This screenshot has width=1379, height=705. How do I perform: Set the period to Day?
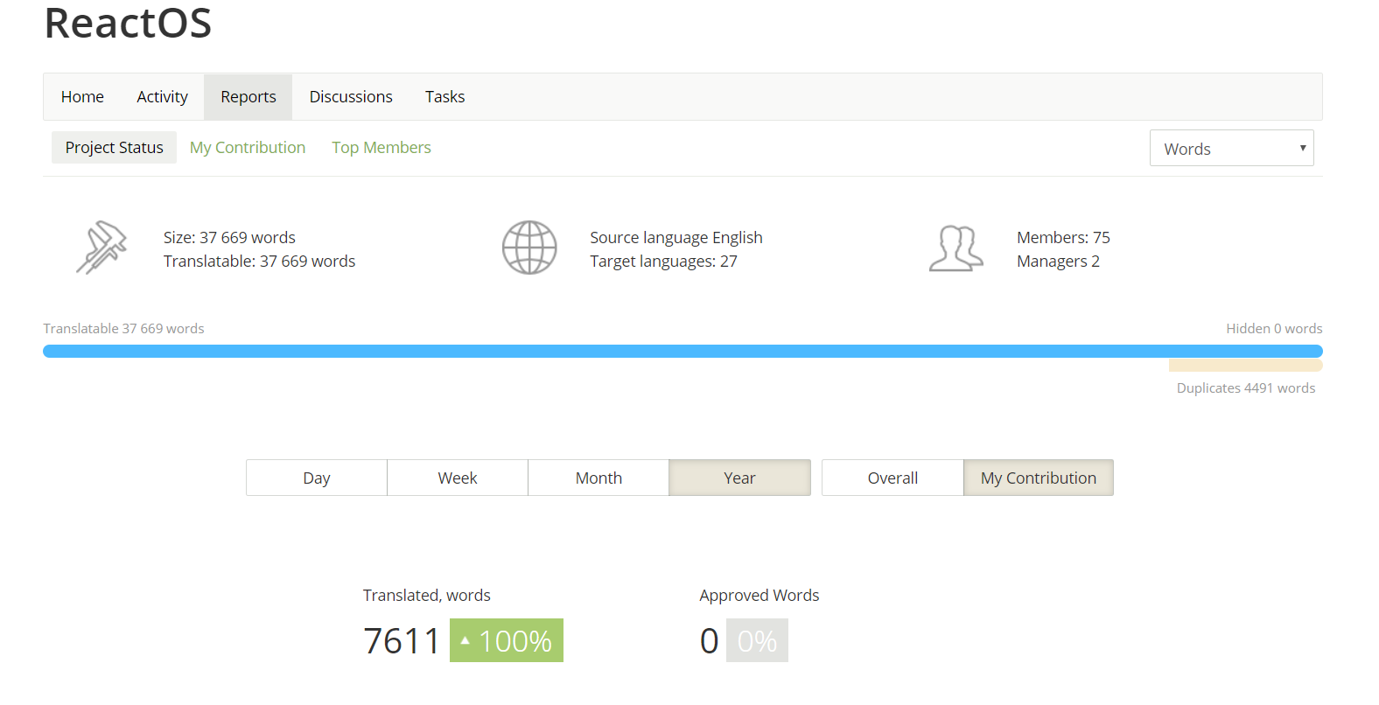[x=317, y=478]
